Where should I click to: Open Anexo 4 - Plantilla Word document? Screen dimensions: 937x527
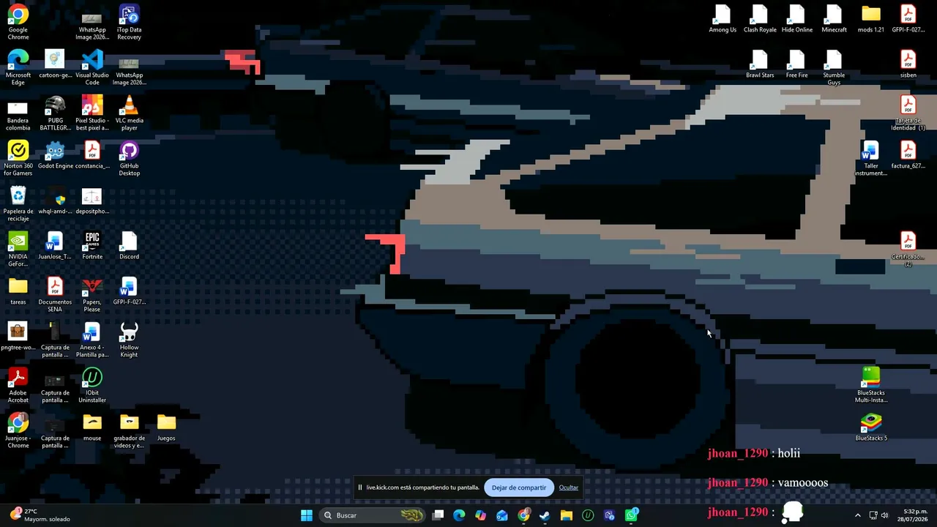point(92,340)
